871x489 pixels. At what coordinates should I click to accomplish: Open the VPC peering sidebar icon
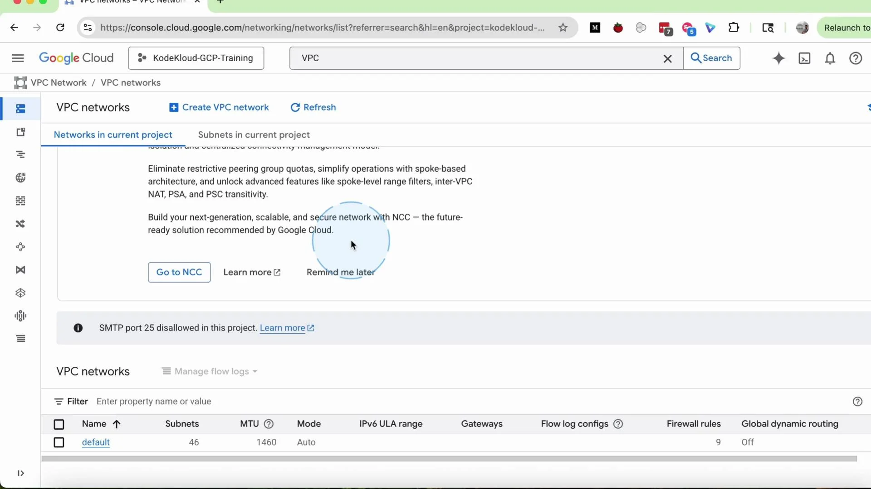click(x=20, y=247)
